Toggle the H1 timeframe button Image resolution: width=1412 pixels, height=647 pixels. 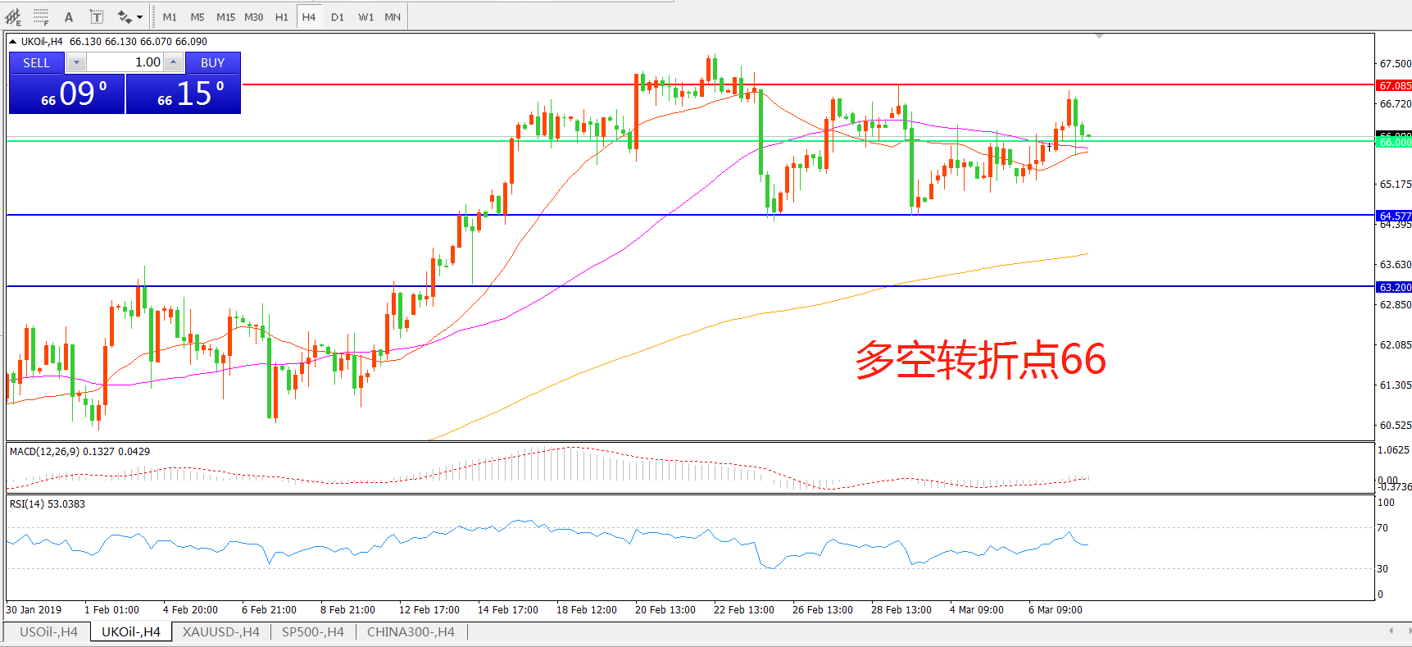(x=281, y=16)
